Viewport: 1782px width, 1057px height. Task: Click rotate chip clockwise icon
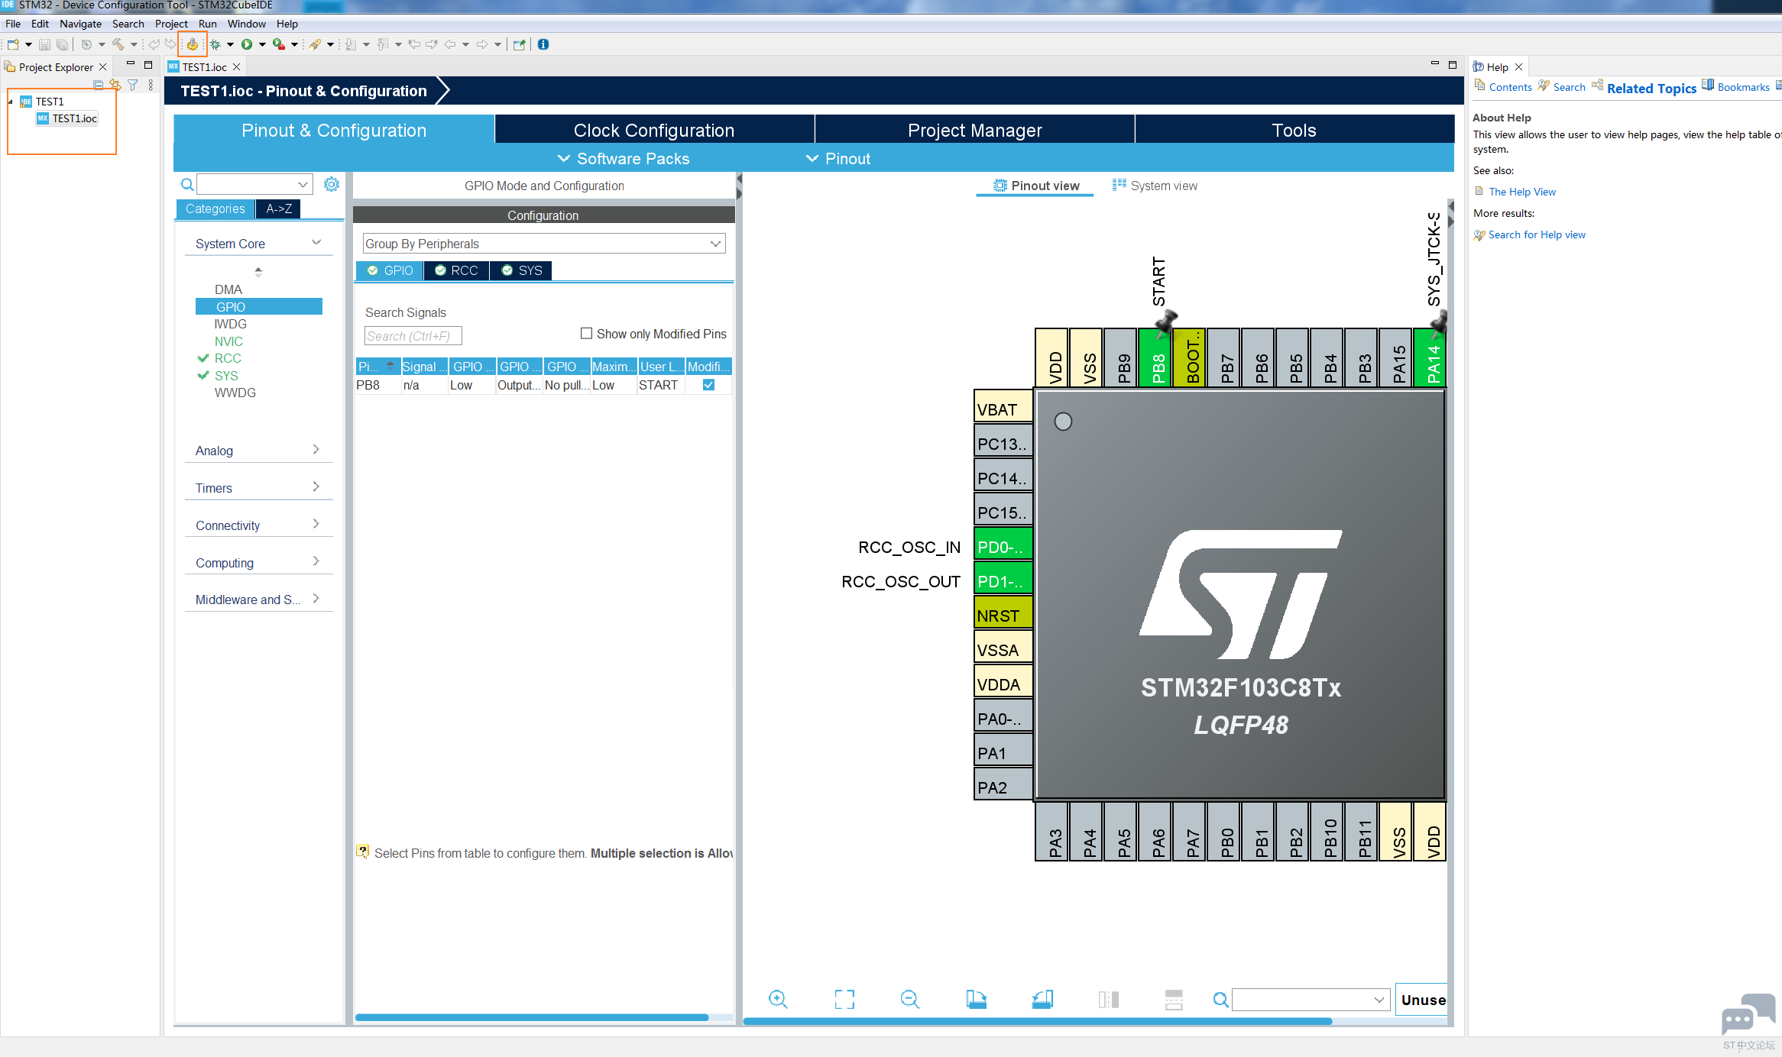976,999
